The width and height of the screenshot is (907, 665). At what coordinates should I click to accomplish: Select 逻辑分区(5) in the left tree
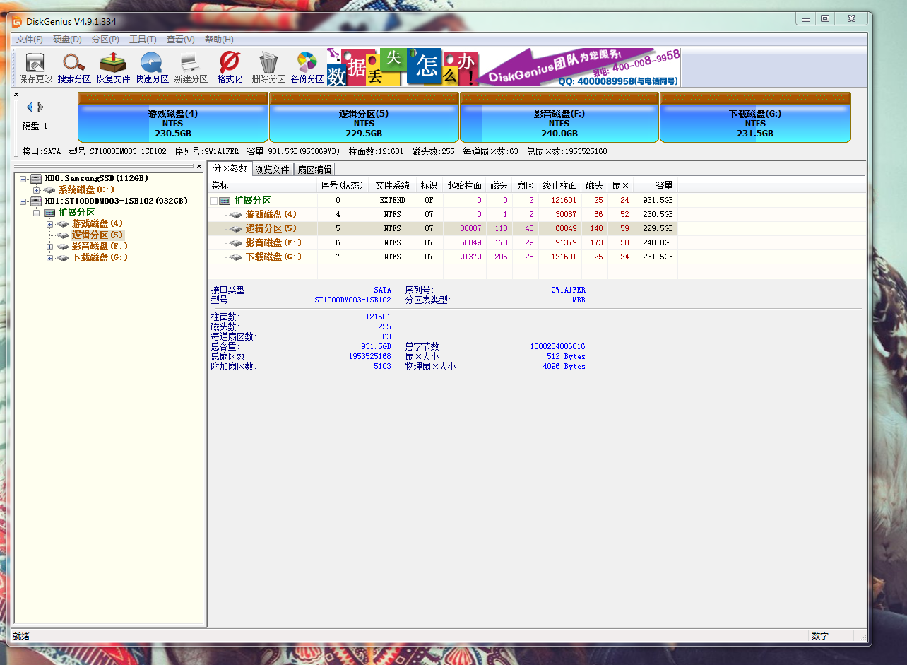[97, 235]
